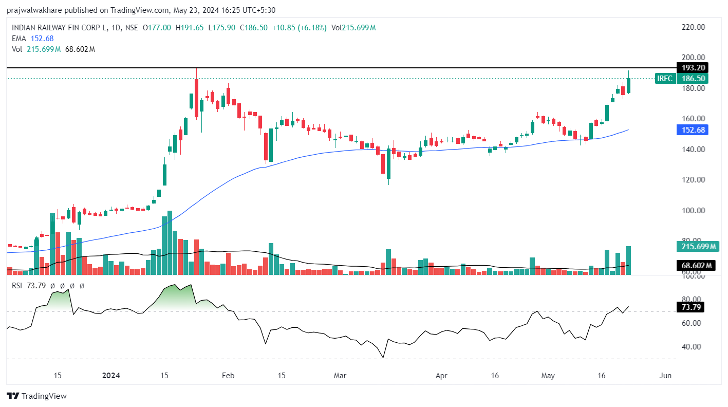The width and height of the screenshot is (728, 407).
Task: Click the C186.50 close price value
Action: tap(254, 28)
